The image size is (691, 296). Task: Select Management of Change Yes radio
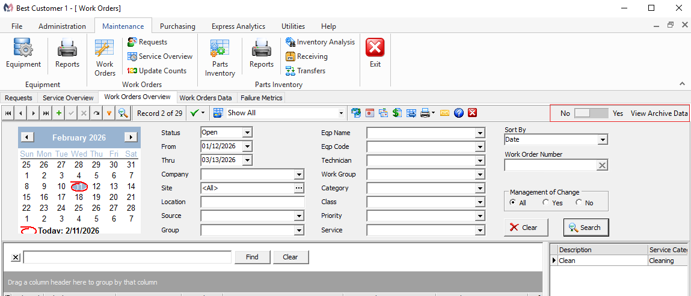[x=545, y=203]
